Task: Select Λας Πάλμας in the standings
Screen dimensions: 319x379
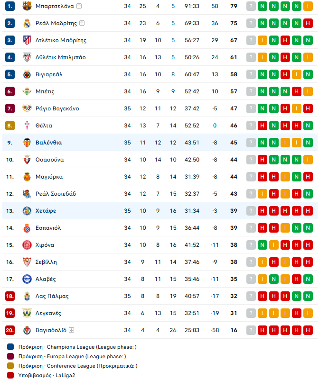Action: pyautogui.click(x=52, y=296)
